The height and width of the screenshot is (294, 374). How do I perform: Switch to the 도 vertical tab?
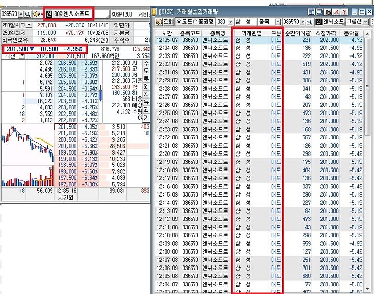pos(146,71)
